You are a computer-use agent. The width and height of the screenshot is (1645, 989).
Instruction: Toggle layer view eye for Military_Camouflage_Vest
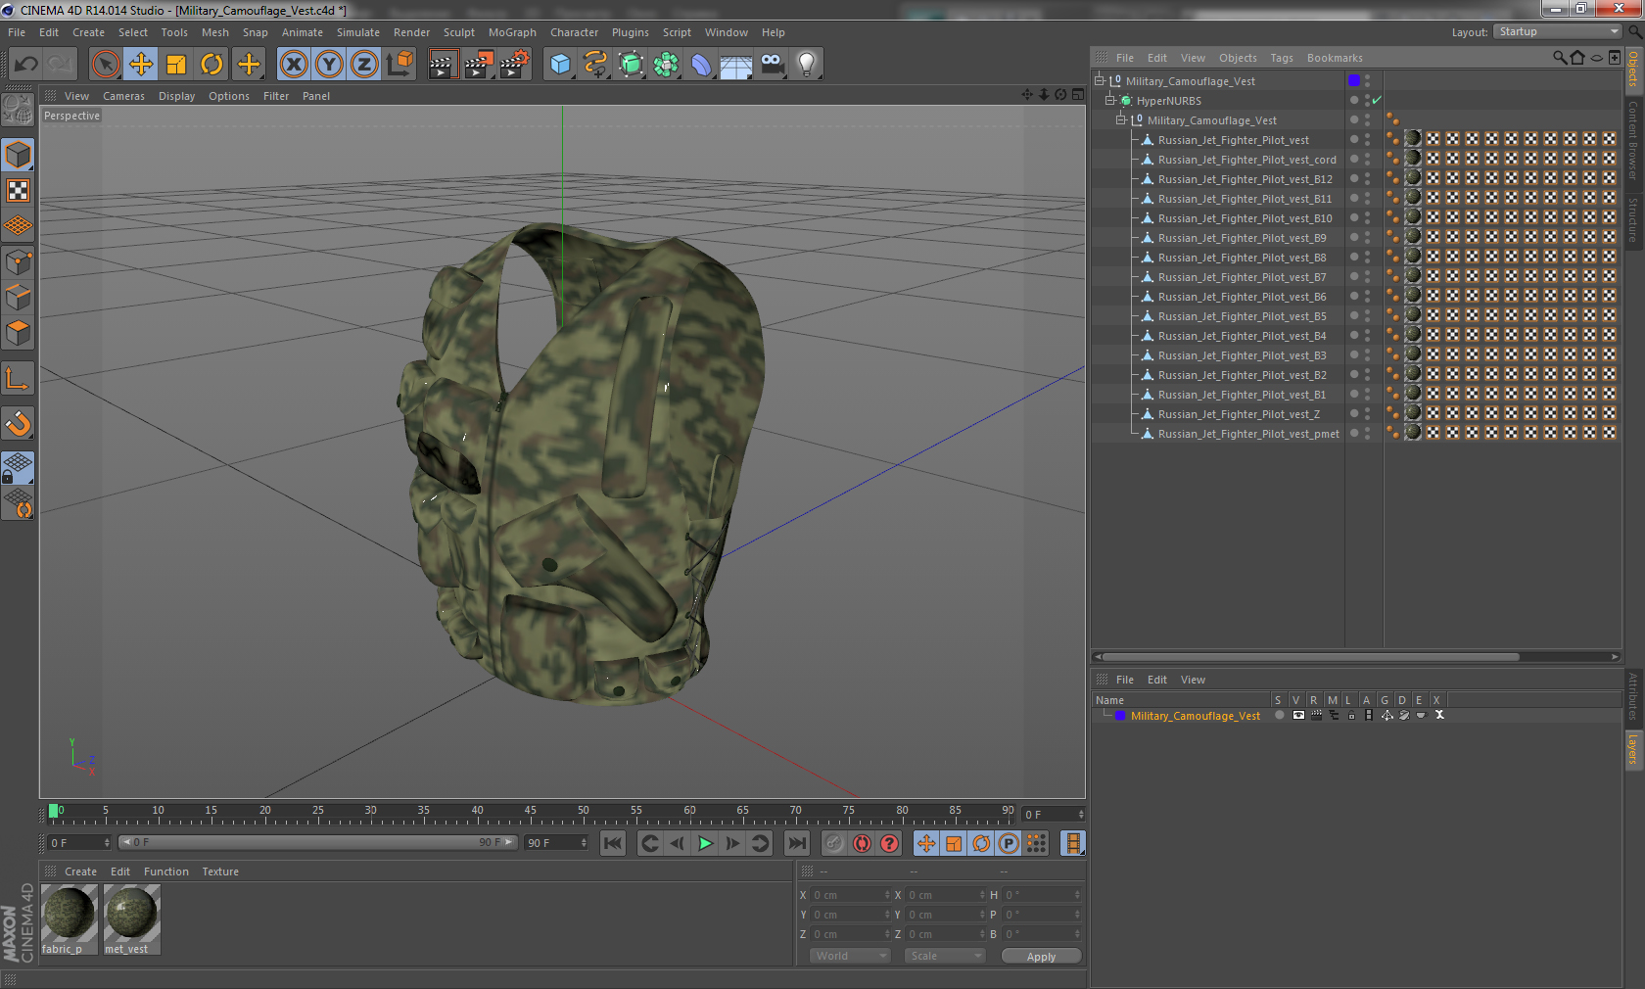[1298, 715]
